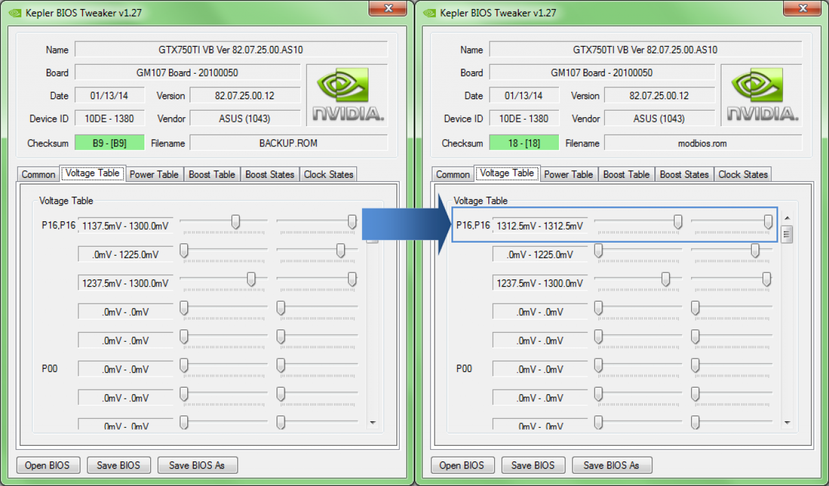Viewport: 829px width, 486px height.
Task: Open Boost States tab in right window
Action: point(684,174)
